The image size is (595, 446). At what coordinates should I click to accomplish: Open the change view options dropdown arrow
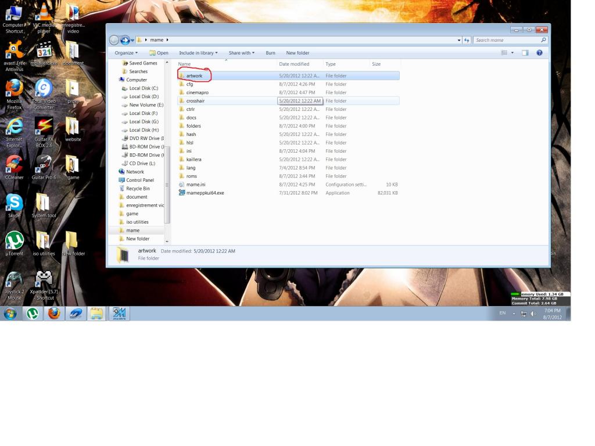pos(512,53)
